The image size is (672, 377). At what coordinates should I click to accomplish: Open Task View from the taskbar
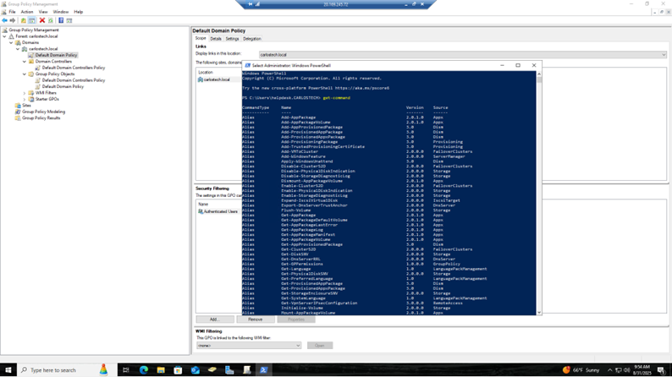125,370
